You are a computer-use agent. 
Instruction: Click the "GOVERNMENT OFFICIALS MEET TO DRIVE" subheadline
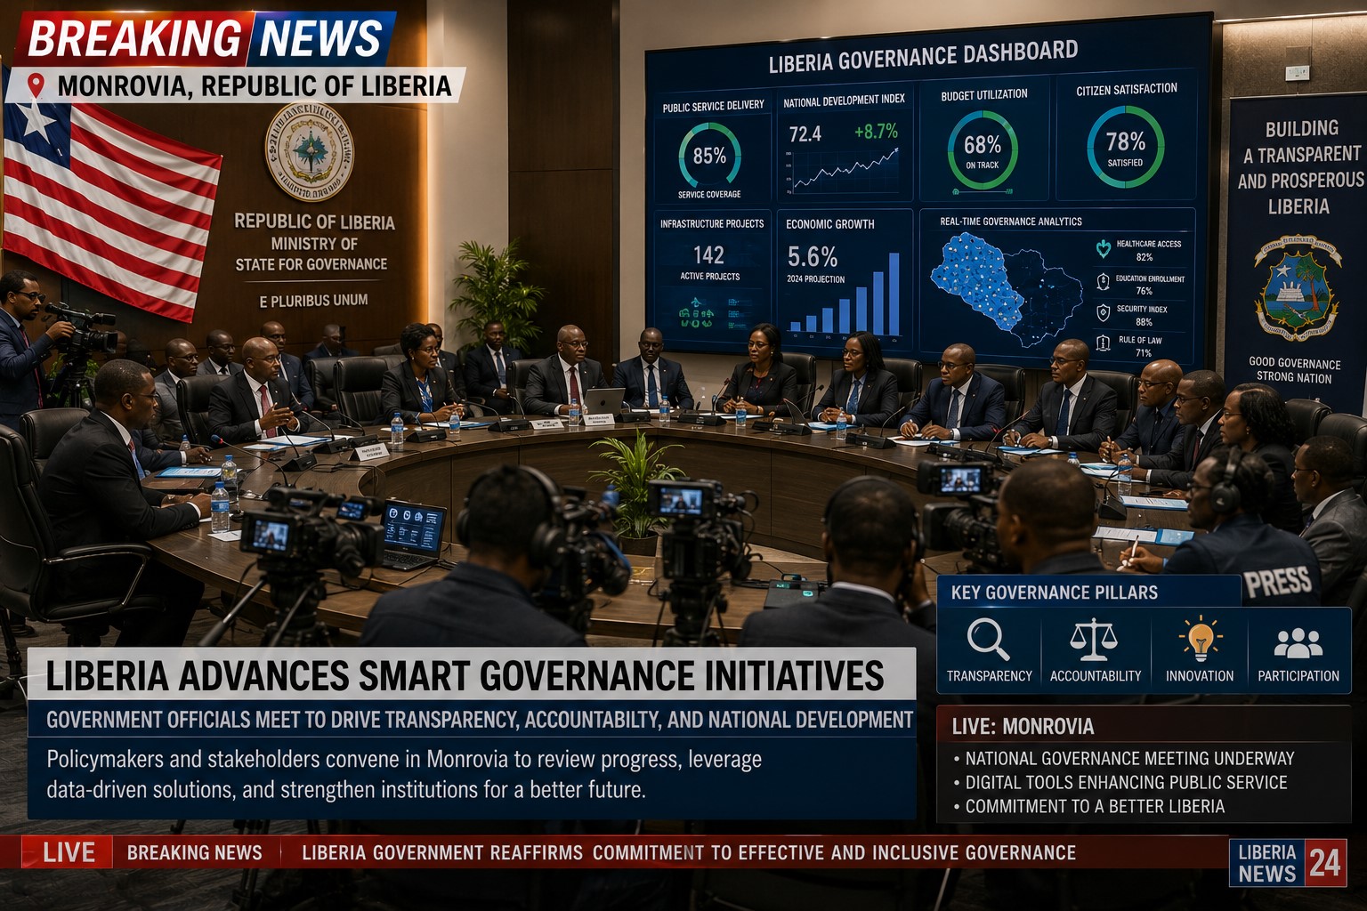(479, 720)
